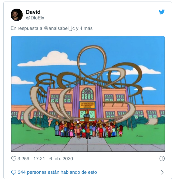Show the '4 más' replied users
This screenshot has width=181, height=183.
(x=86, y=28)
